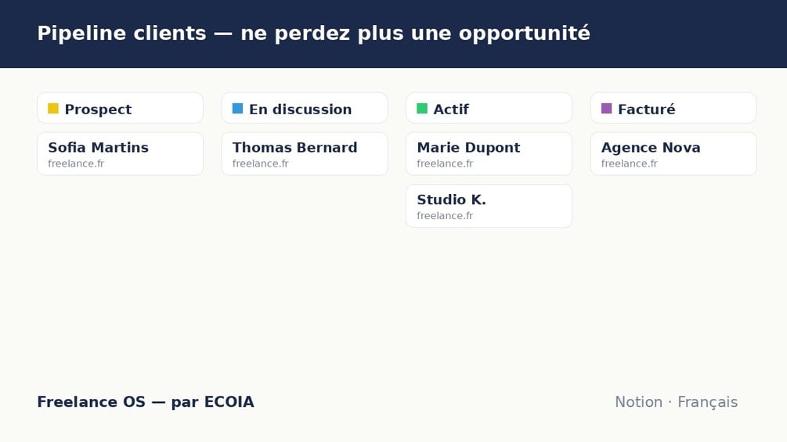Select the Facturé column header
Screen dimensions: 787x442
pyautogui.click(x=673, y=108)
